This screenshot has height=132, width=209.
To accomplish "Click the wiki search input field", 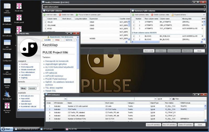I will coord(28,85).
